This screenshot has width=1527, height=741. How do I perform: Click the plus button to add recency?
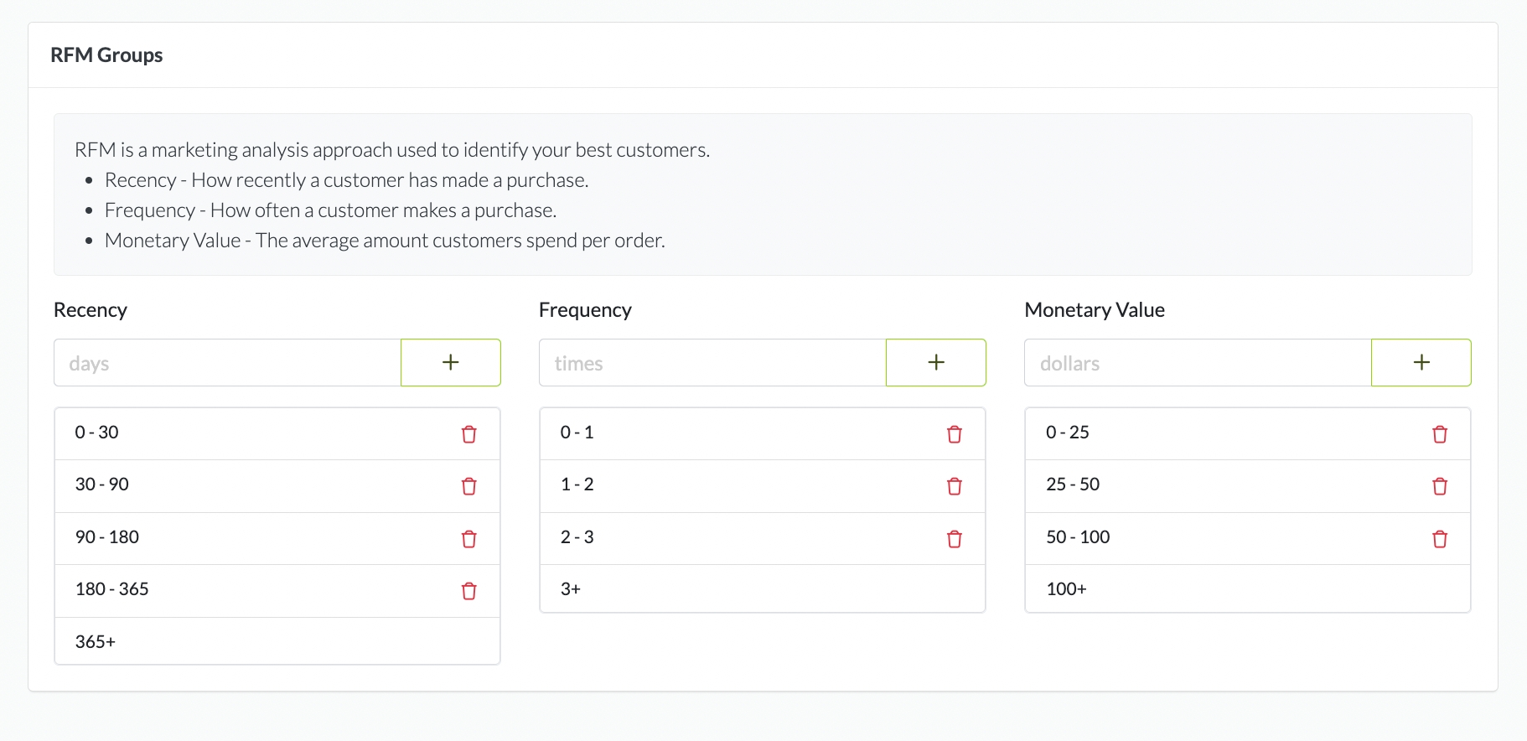tap(451, 362)
